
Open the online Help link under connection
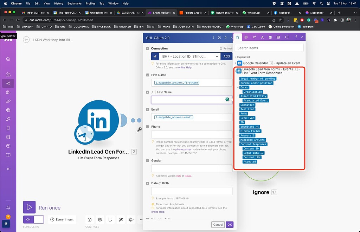[x=185, y=67]
